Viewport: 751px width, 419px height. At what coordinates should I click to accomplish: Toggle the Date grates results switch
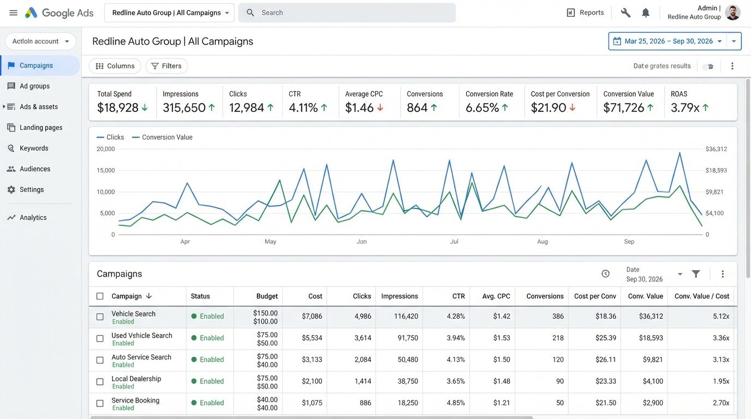(708, 67)
